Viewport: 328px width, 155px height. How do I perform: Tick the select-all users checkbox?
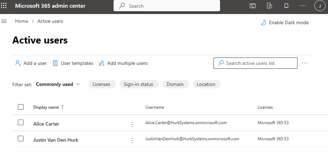coord(20,107)
